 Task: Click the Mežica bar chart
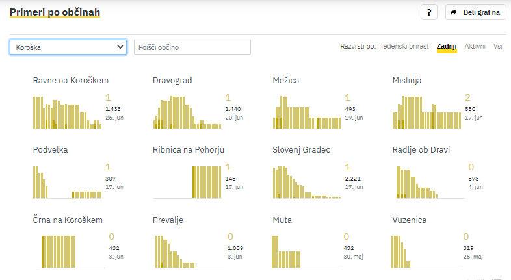coord(307,111)
